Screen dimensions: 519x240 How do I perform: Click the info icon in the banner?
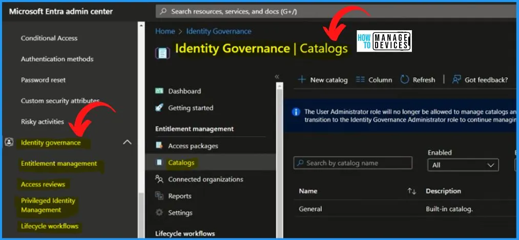tap(296, 112)
